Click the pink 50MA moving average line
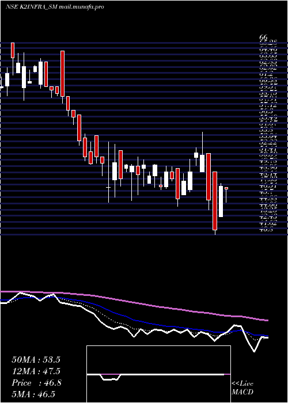The width and height of the screenshot is (288, 403). pos(134,303)
